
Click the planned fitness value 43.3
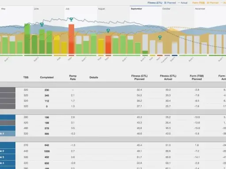coord(139,123)
